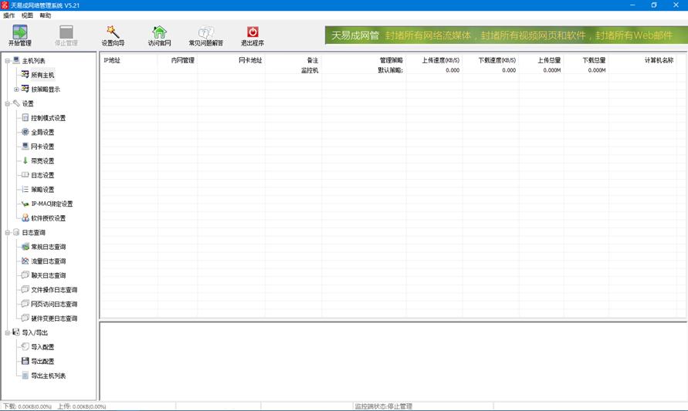Image resolution: width=688 pixels, height=411 pixels.
Task: Select the 所有主机 tree icon
Action: click(25, 75)
